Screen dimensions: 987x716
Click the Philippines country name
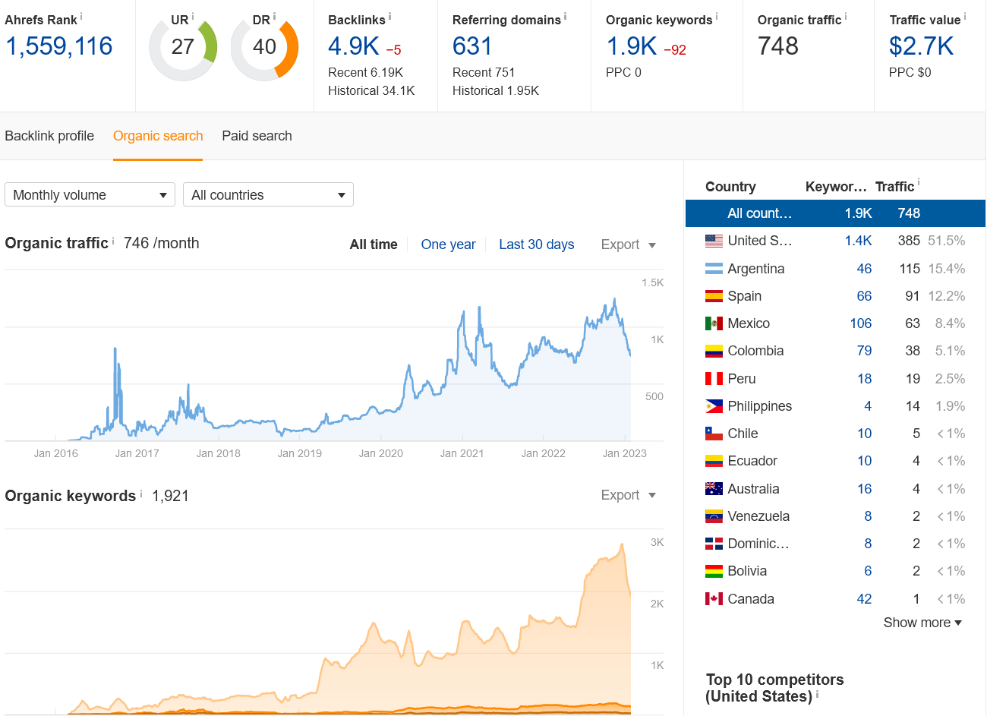tap(759, 406)
